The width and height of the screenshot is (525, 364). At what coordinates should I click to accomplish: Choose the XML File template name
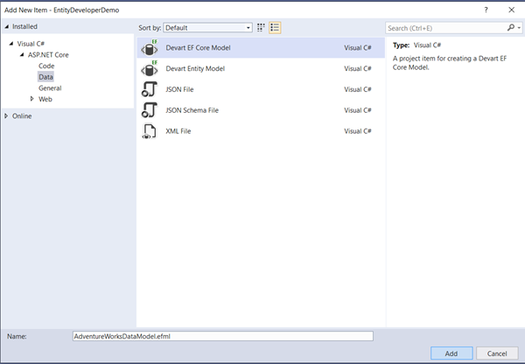click(178, 131)
